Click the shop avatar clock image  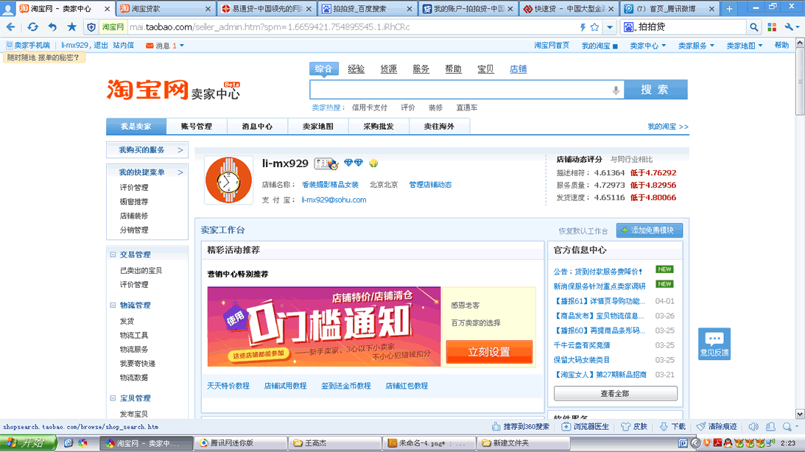point(228,180)
